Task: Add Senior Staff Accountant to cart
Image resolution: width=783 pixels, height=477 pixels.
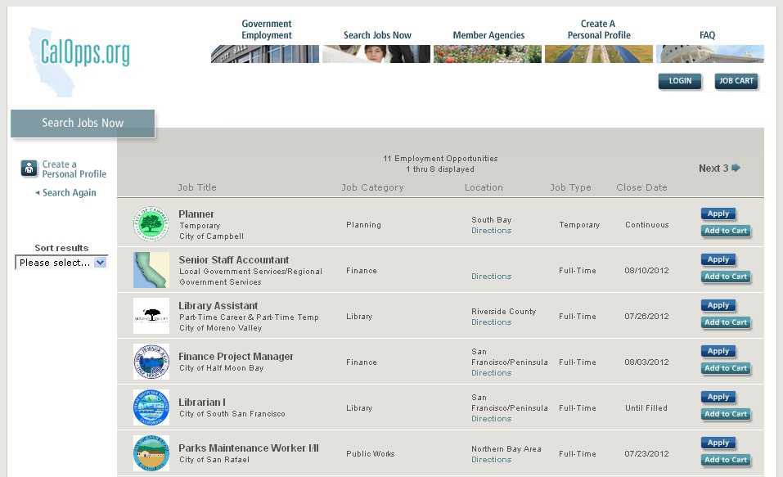Action: [726, 277]
